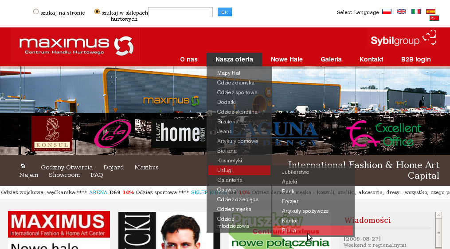The width and height of the screenshot is (450, 249).
Task: Click ARENA link in the ticker
Action: [x=98, y=192]
